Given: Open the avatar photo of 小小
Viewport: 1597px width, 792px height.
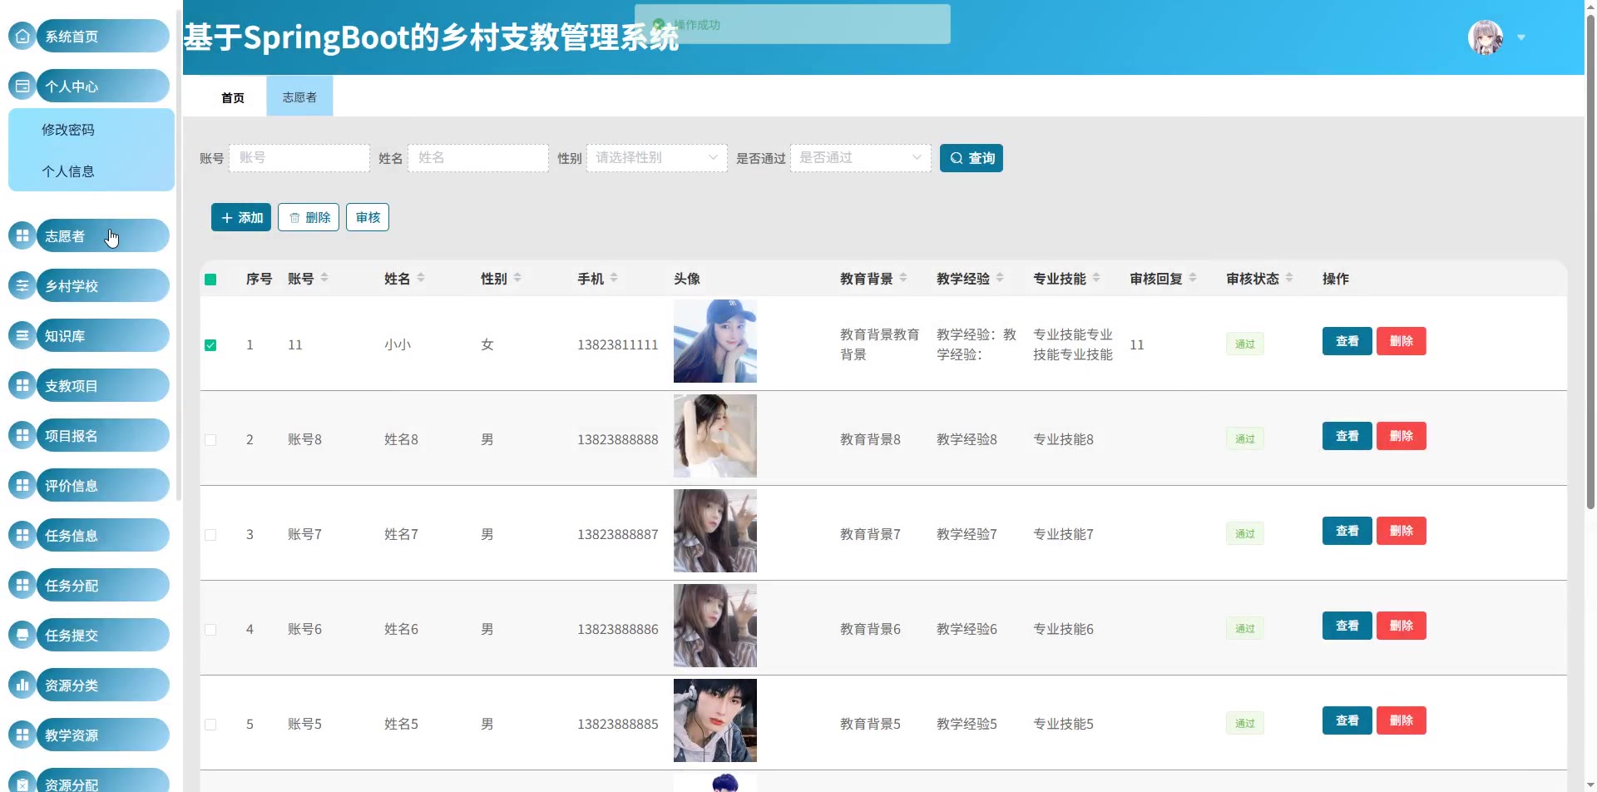Looking at the screenshot, I should pos(715,341).
